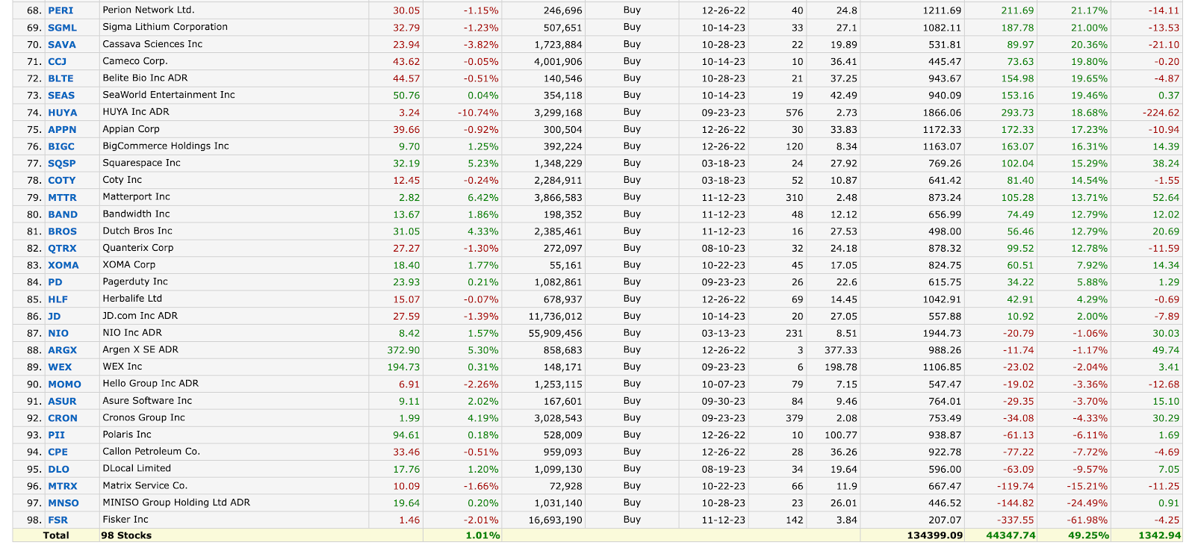The height and width of the screenshot is (551, 1195).
Task: Select MNSO's loss value -144.82
Action: point(1016,503)
